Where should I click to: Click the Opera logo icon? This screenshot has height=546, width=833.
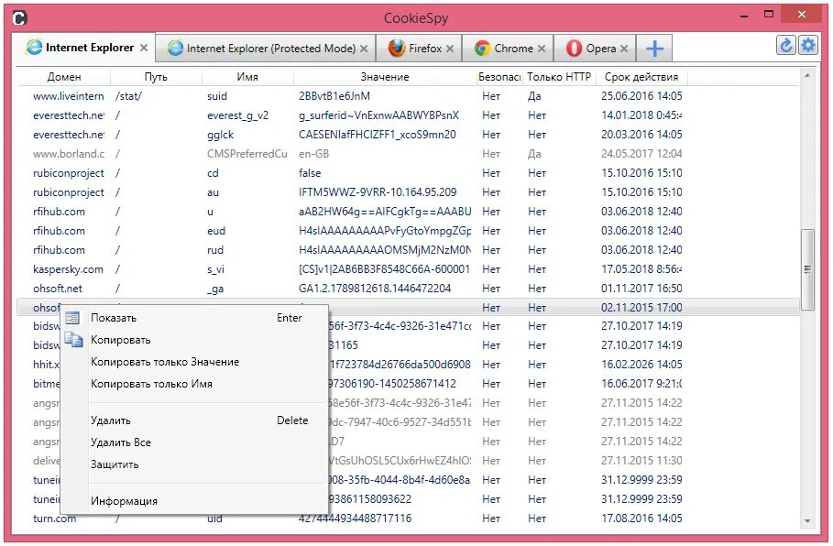coord(574,49)
